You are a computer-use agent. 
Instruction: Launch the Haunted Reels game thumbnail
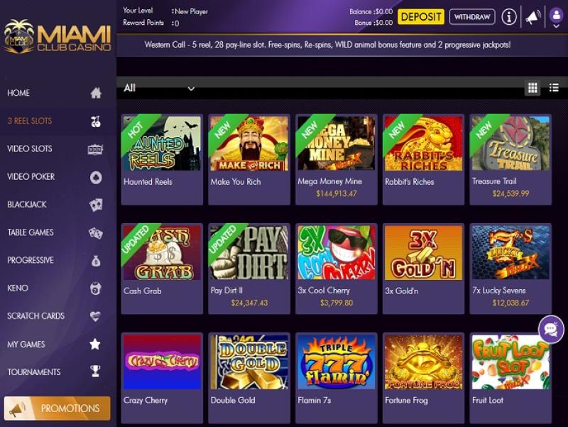point(162,143)
